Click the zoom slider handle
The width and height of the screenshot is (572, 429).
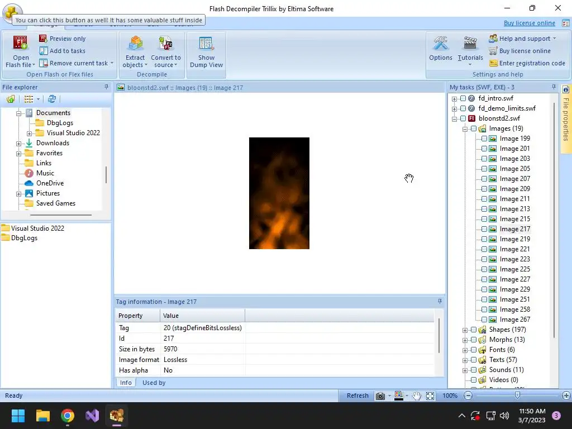(x=517, y=395)
